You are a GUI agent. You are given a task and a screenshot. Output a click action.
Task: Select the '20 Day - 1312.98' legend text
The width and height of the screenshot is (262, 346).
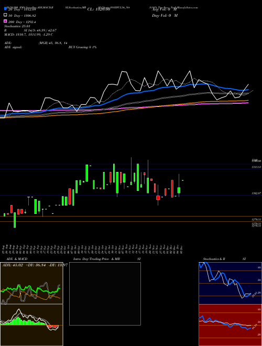point(22,9)
